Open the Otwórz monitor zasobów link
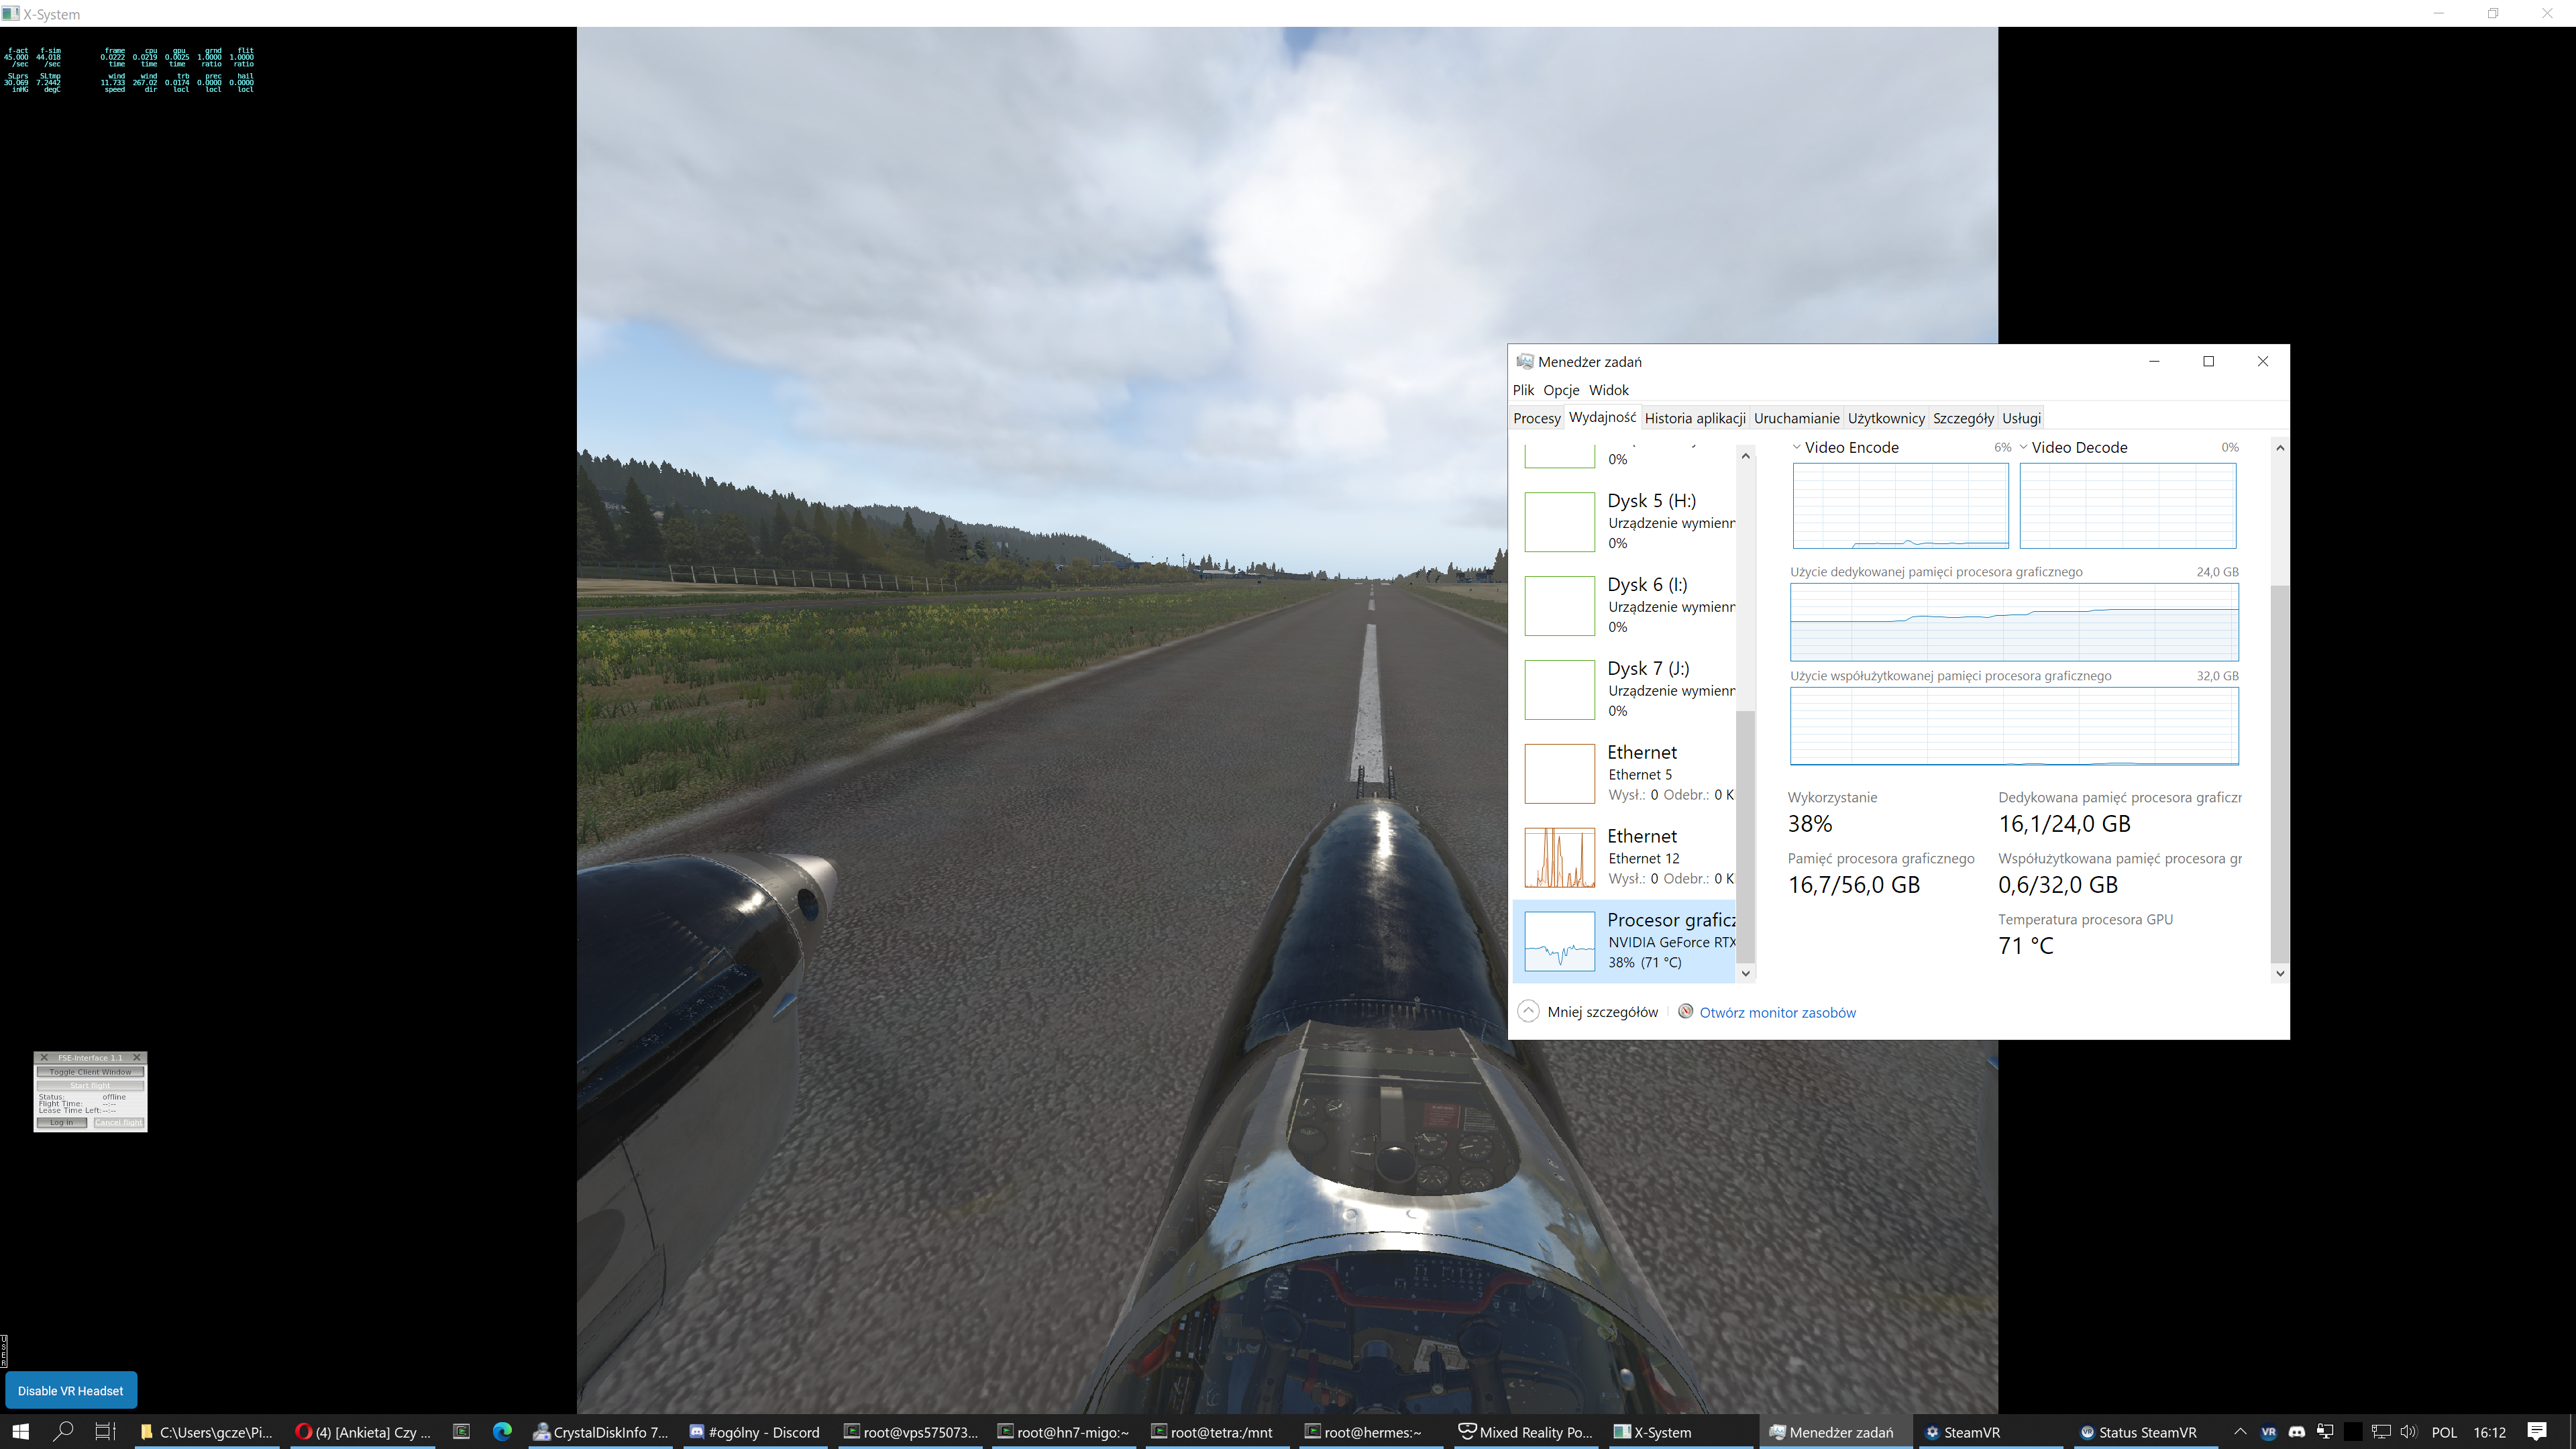 click(x=1777, y=1012)
